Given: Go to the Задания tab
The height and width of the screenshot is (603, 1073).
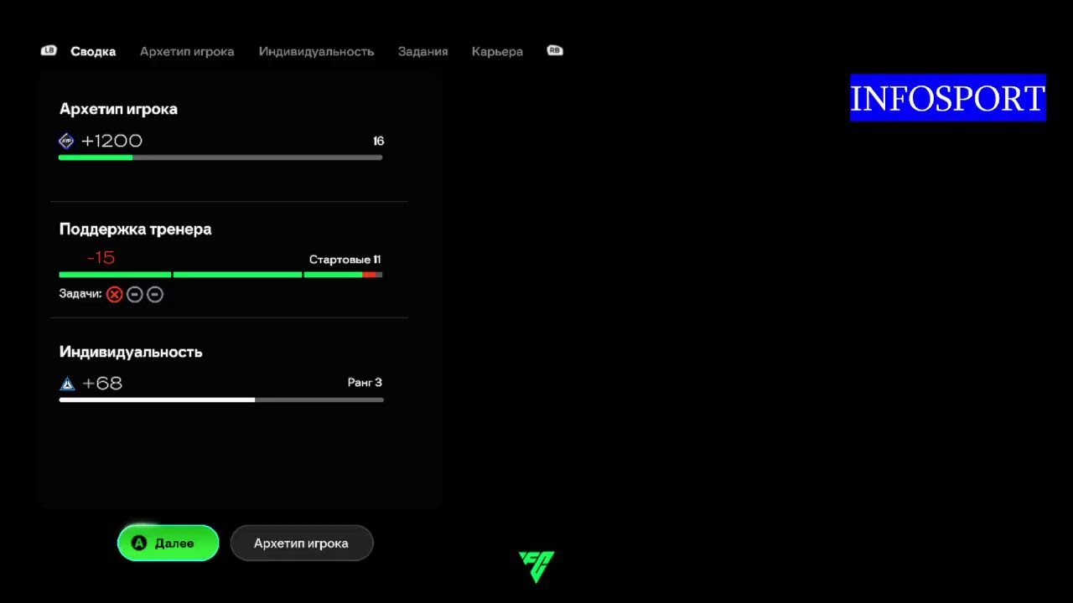Looking at the screenshot, I should click(422, 51).
